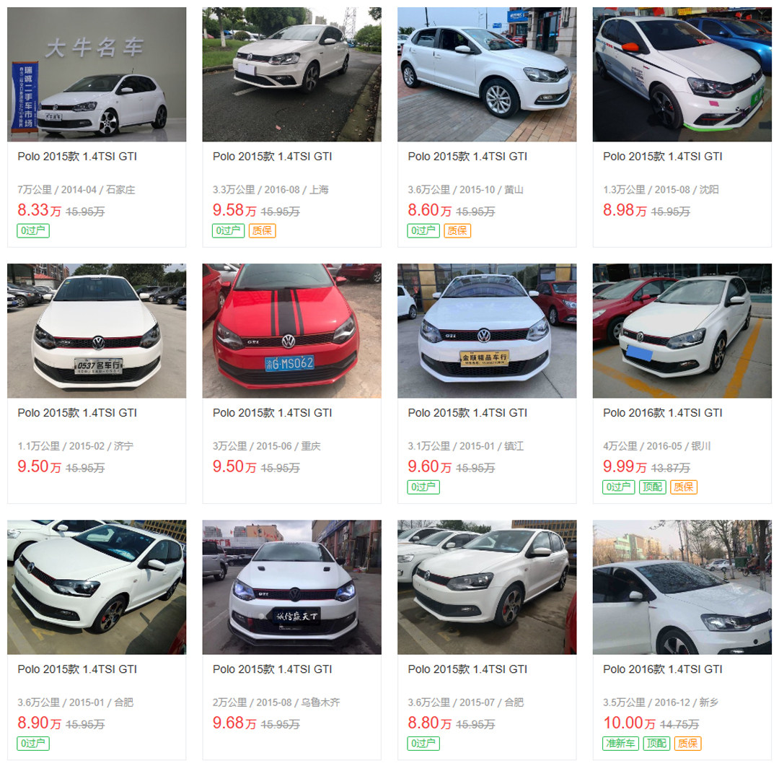The width and height of the screenshot is (779, 766).
Task: Select the 8.98万 price of 沈阳 listing
Action: point(625,210)
